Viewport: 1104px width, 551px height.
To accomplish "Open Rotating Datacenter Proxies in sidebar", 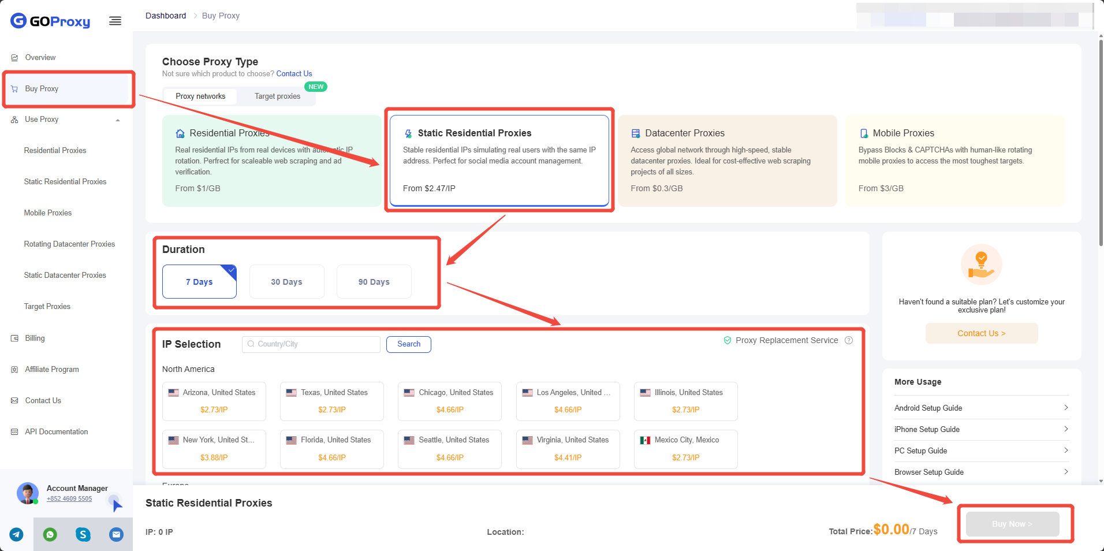I will tap(69, 244).
